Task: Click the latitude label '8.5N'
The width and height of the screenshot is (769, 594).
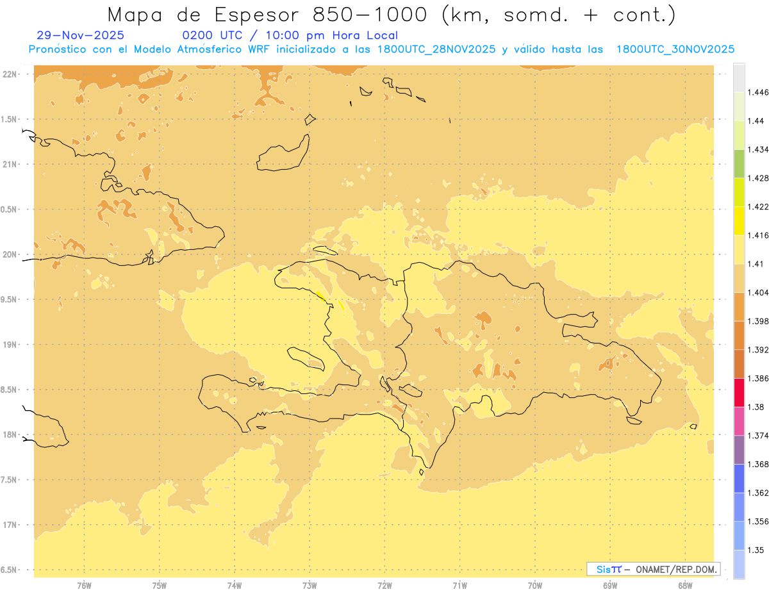Action: click(10, 390)
